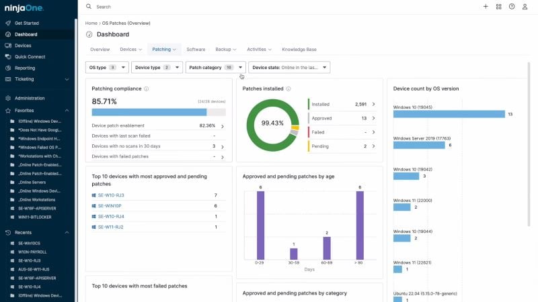Screen dimensions: 538x302
Task: Click the Windows icon beside SE-W11-RJ2
Action: tap(93, 227)
